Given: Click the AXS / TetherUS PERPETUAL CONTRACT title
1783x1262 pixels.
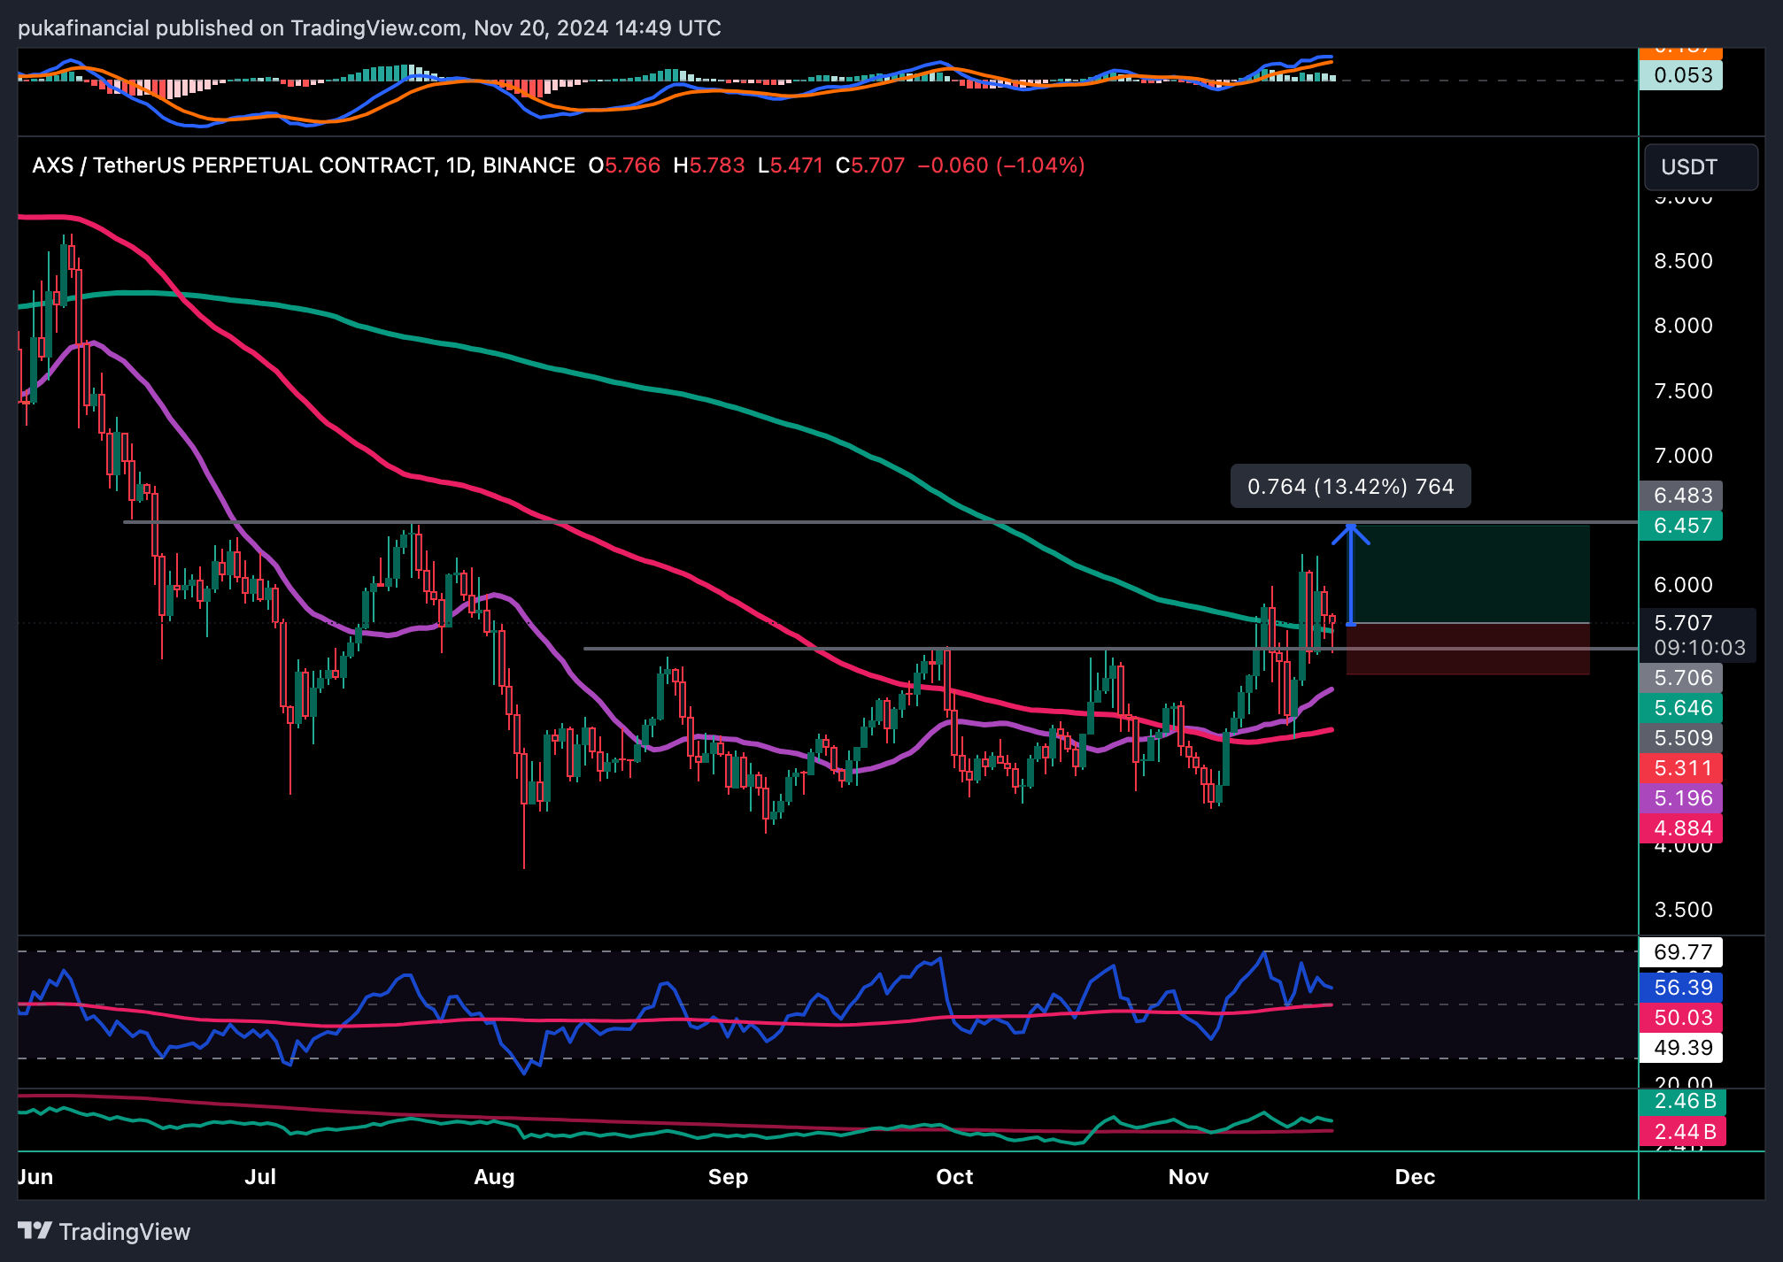Looking at the screenshot, I should (x=304, y=165).
